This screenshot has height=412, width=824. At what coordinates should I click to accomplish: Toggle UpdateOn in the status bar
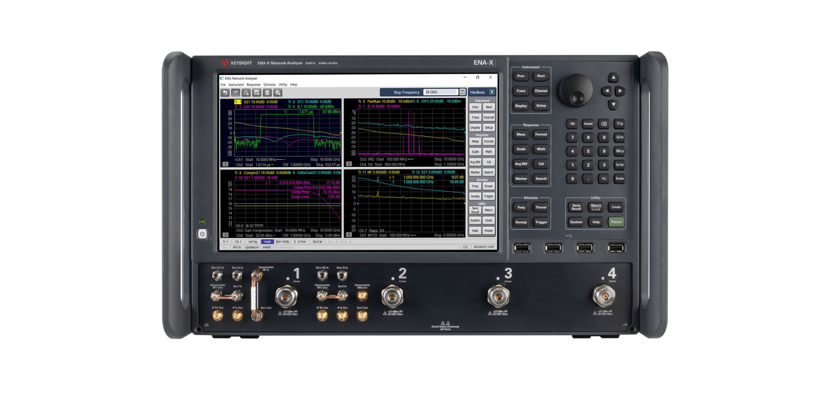pos(252,247)
